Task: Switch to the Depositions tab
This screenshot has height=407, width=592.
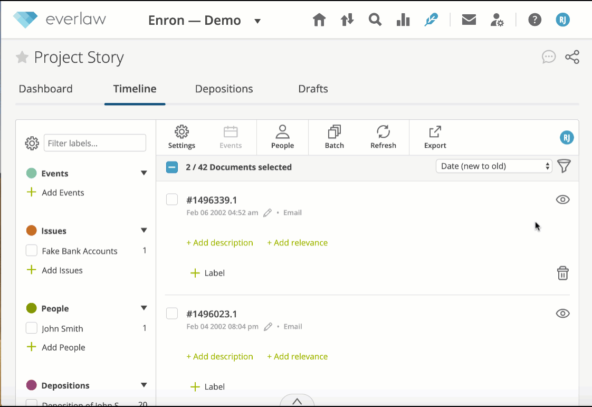Action: [x=224, y=89]
